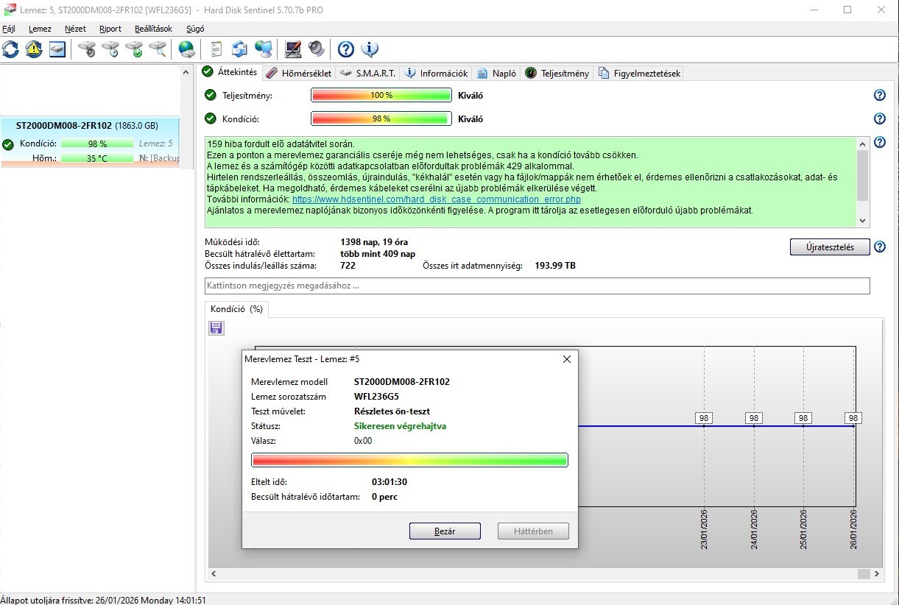The width and height of the screenshot is (899, 605).
Task: Click the green check icon next to Teljesítmény
Action: click(211, 95)
